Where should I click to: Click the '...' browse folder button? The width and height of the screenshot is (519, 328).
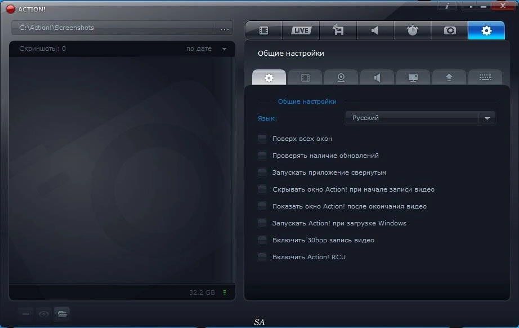225,29
